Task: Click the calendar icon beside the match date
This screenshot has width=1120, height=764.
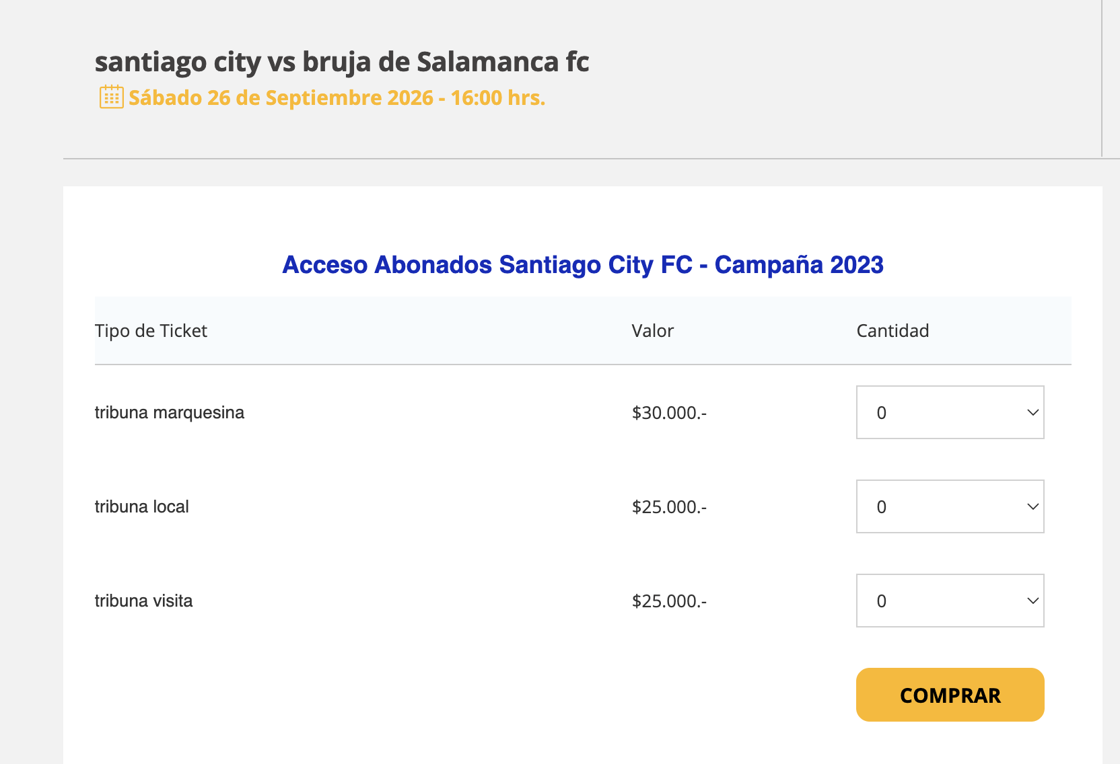Action: [111, 97]
